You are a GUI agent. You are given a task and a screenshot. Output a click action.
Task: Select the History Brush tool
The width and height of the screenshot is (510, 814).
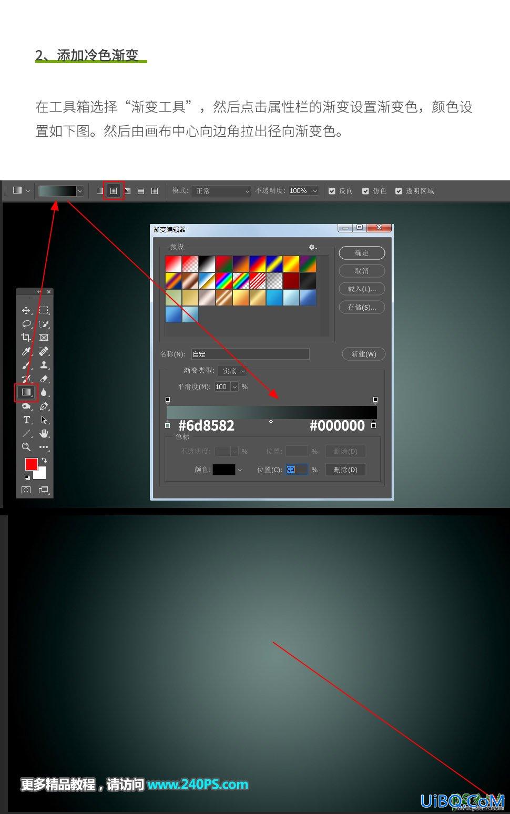[26, 379]
